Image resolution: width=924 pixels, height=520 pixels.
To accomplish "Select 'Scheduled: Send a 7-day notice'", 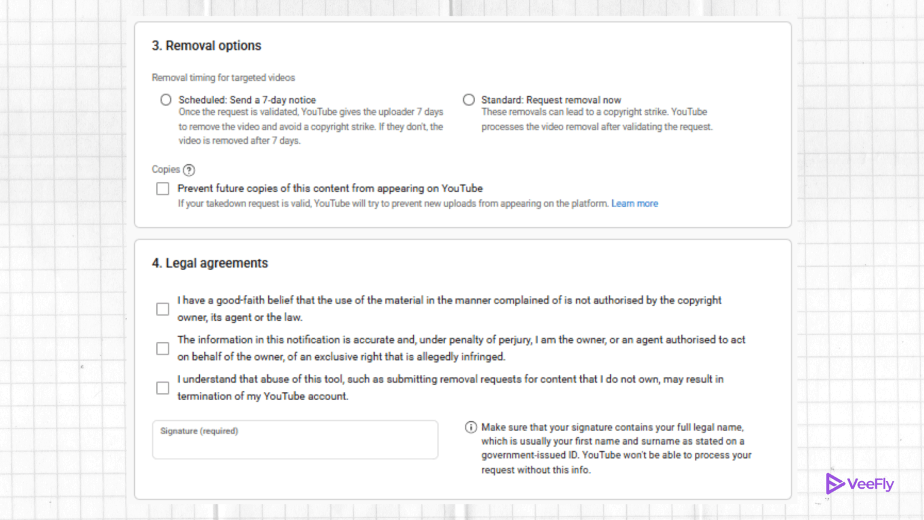I will click(x=165, y=99).
